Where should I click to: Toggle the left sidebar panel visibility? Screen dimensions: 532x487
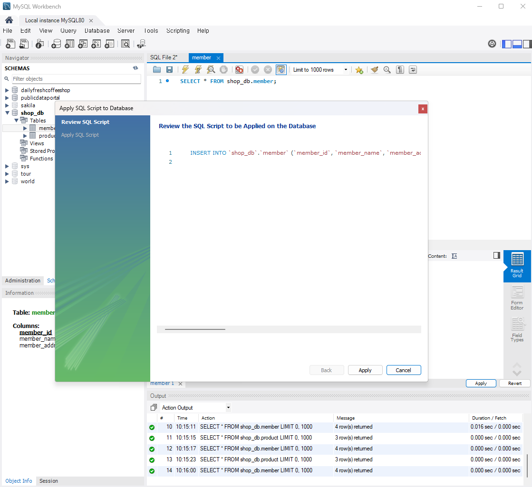[x=506, y=44]
